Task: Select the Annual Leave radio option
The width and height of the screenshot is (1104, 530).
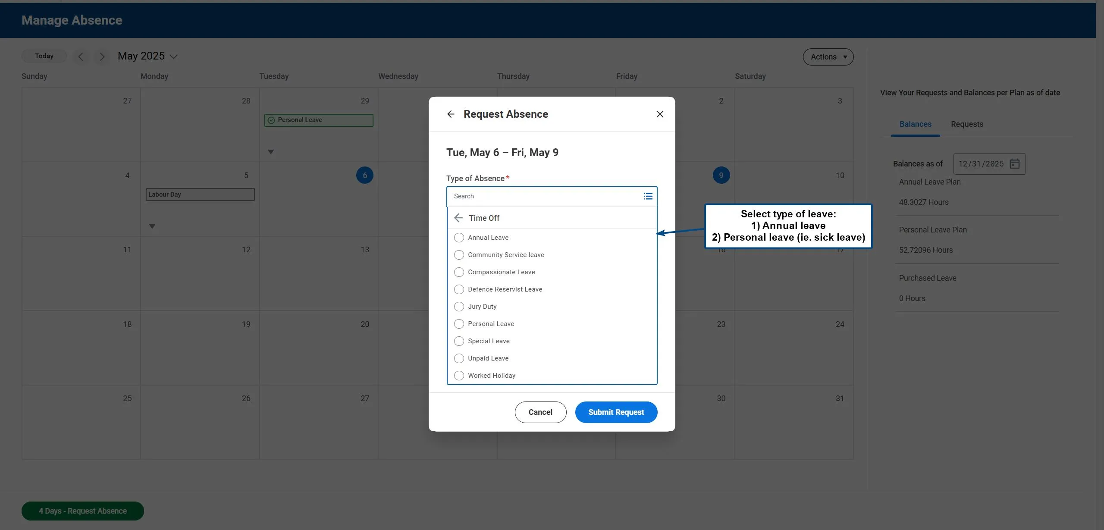Action: 459,238
